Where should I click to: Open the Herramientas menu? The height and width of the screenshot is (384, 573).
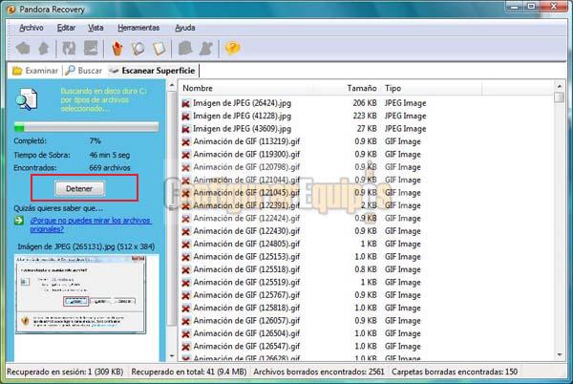138,28
